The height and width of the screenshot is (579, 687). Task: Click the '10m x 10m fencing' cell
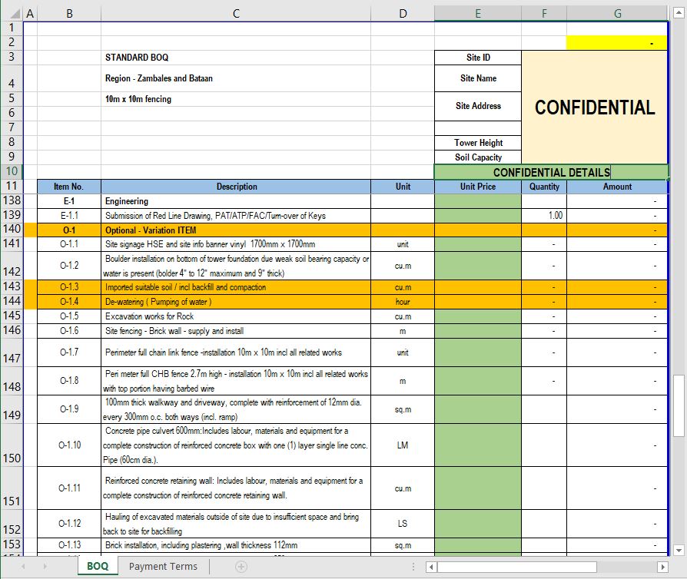[236, 99]
